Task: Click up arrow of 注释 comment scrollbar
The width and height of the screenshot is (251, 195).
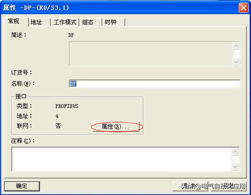Action: 235,151
